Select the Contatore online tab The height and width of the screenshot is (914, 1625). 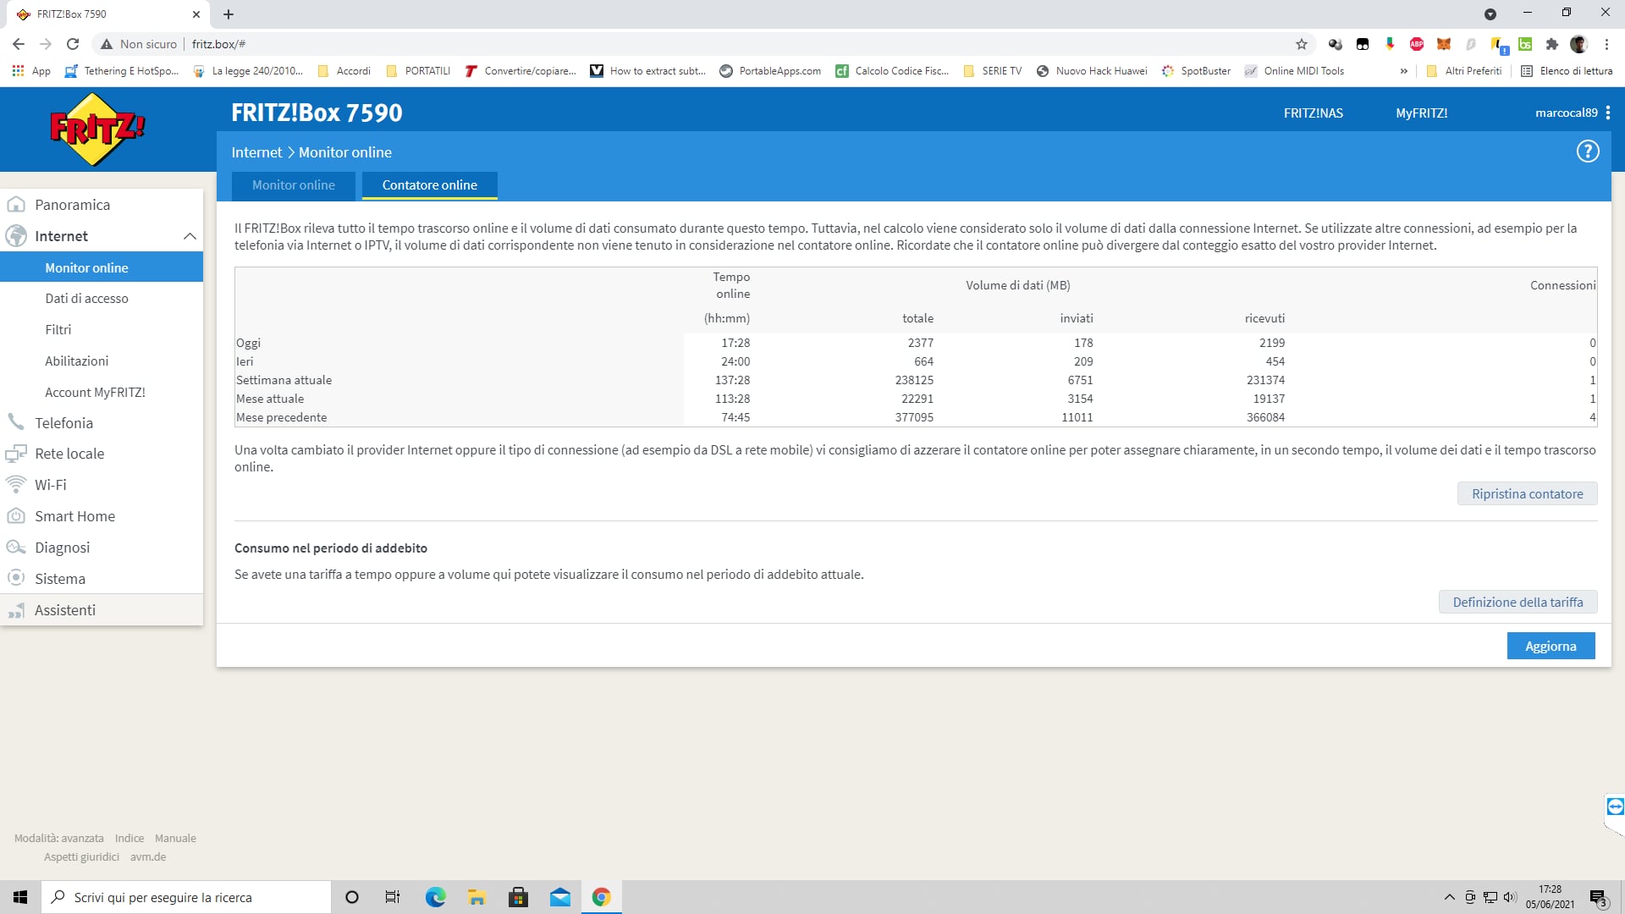pyautogui.click(x=429, y=185)
